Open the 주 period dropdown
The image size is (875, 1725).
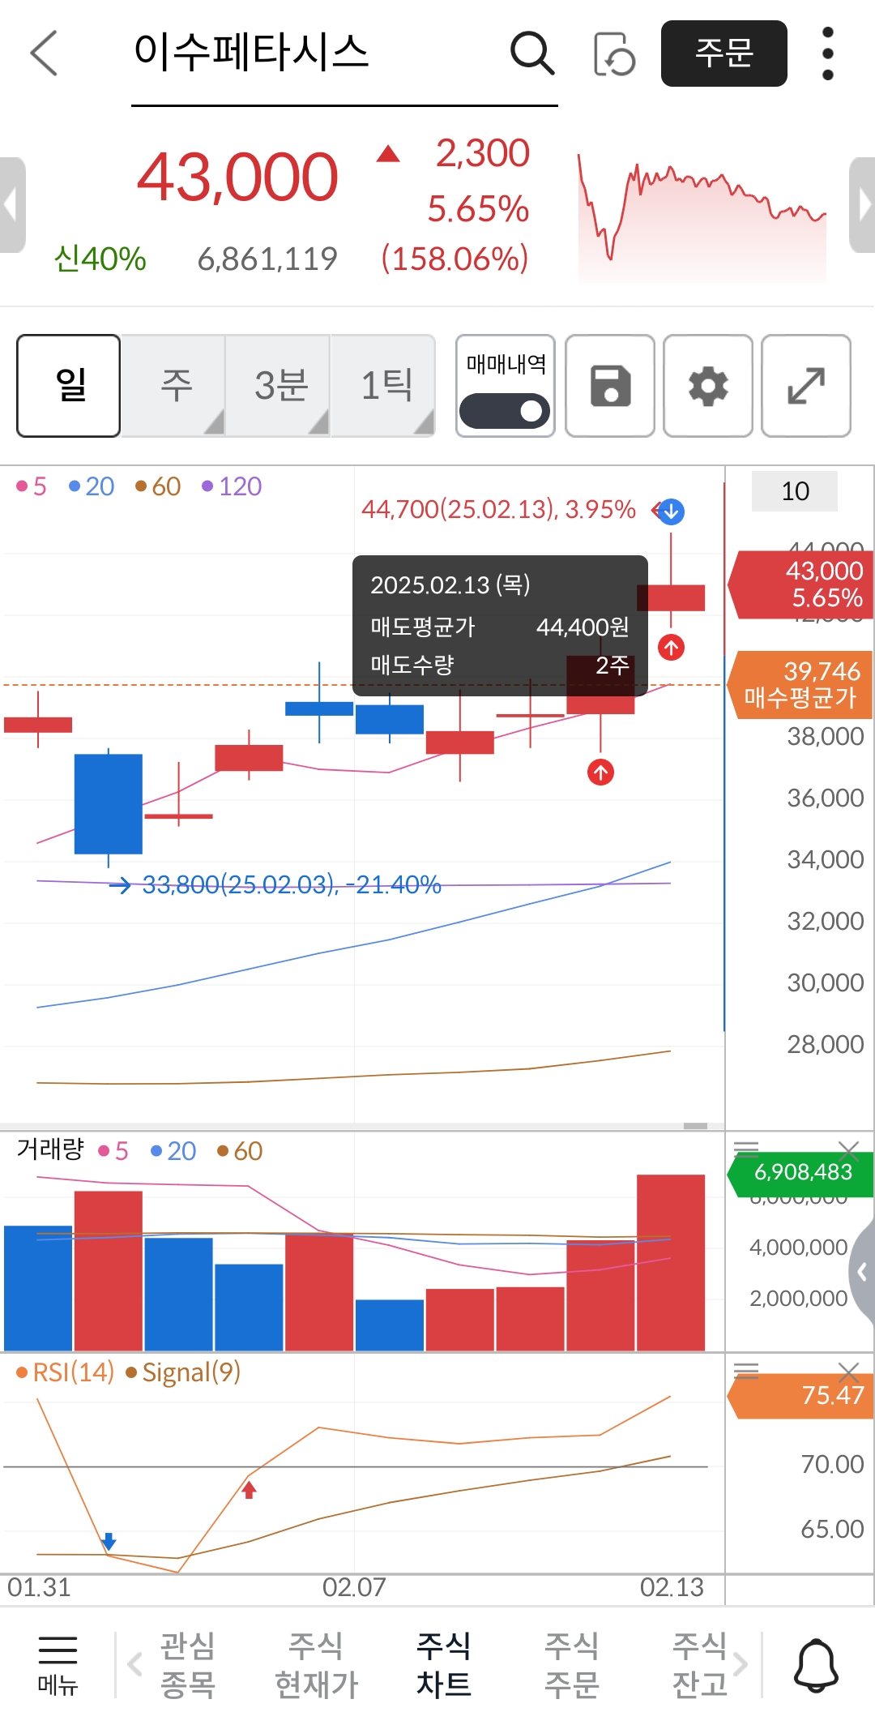174,386
